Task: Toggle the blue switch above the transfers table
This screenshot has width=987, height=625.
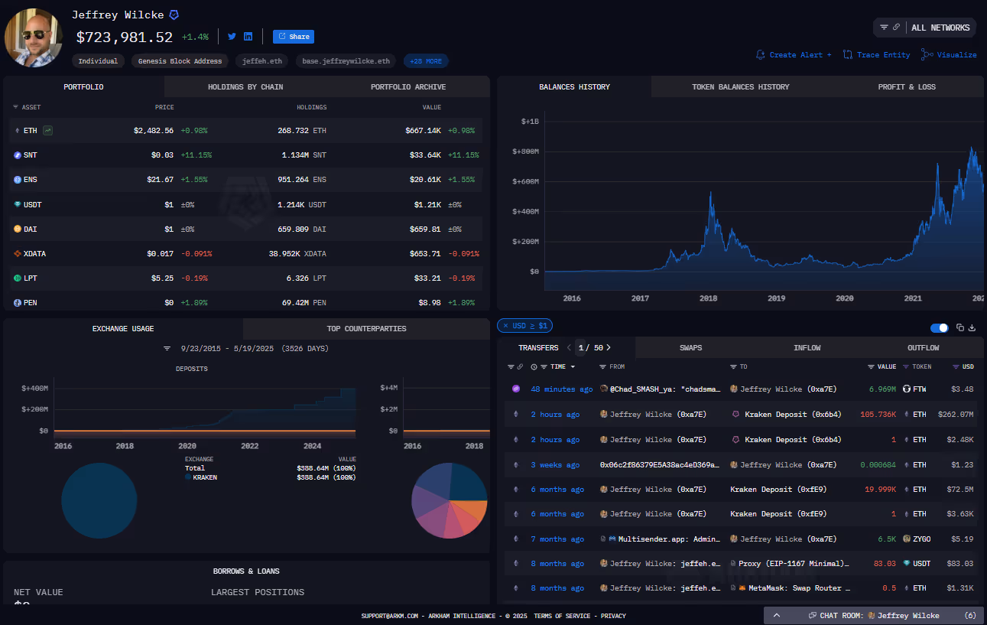Action: (940, 327)
